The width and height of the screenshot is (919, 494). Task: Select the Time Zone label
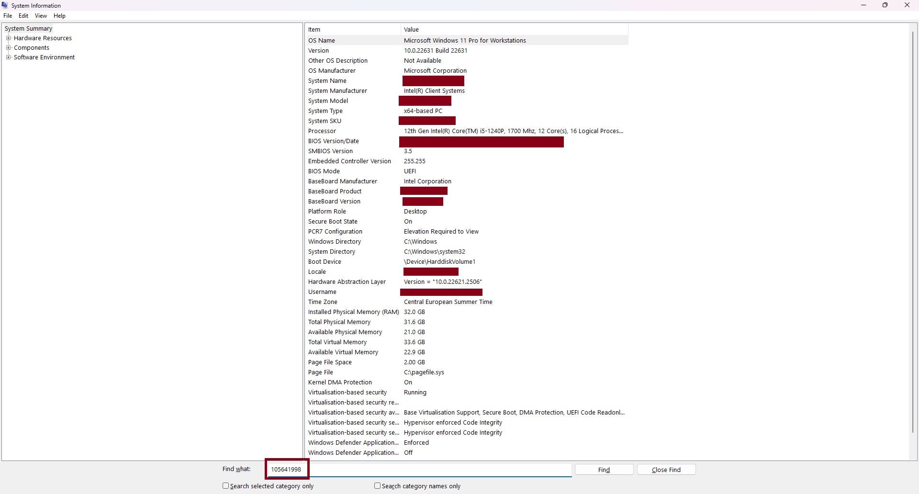point(323,302)
